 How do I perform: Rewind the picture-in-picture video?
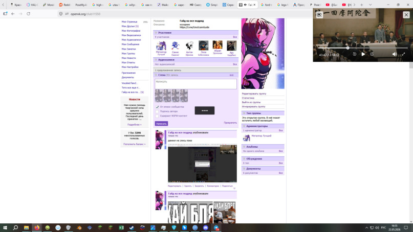click(x=355, y=54)
